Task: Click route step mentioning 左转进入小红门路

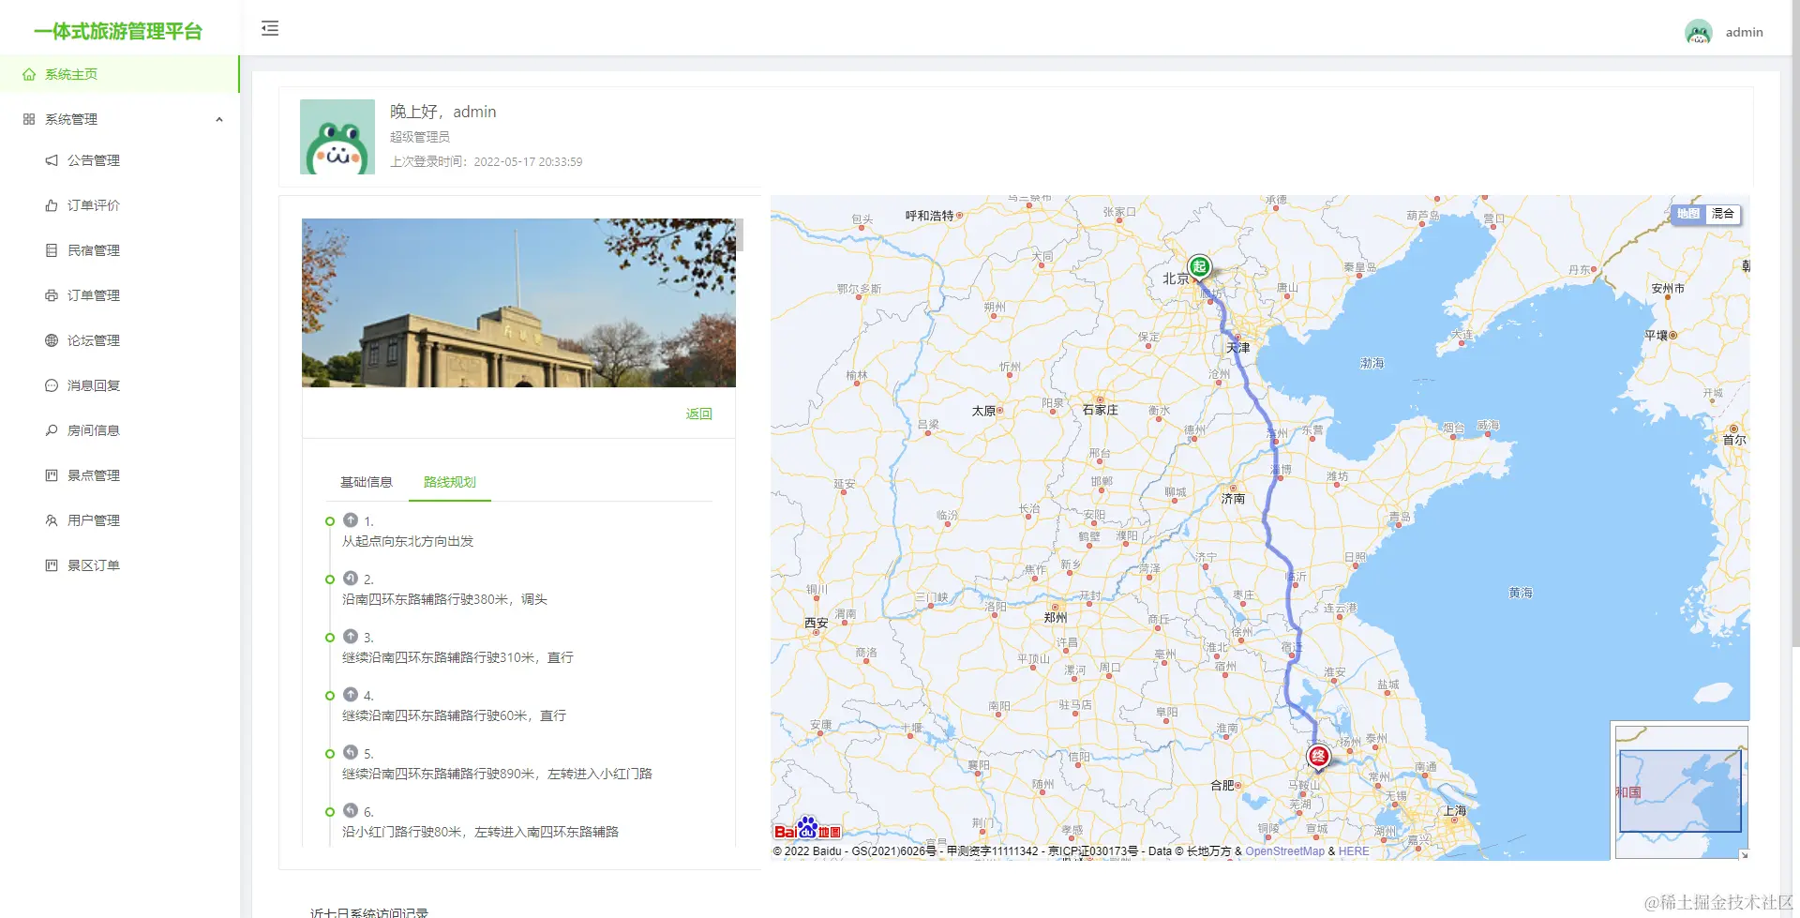Action: (497, 774)
